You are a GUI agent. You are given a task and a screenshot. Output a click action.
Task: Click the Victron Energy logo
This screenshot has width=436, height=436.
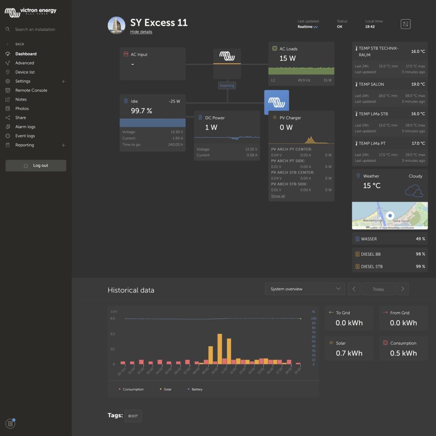tap(30, 12)
